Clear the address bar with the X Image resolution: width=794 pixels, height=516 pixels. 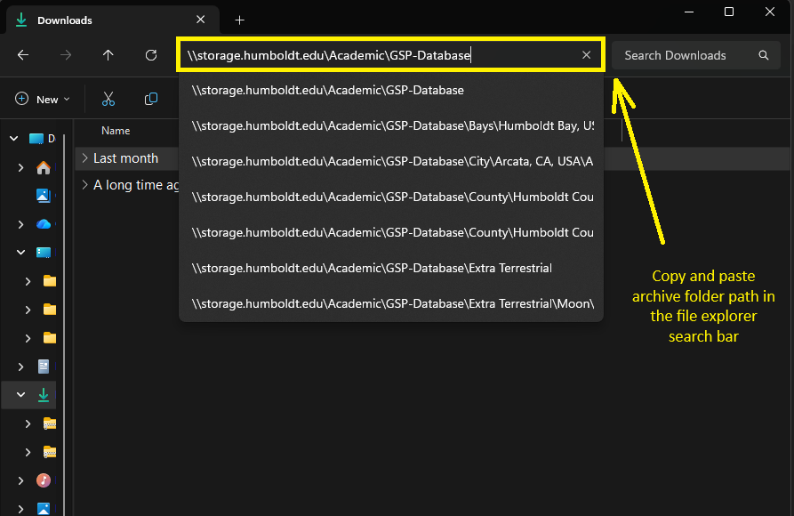pyautogui.click(x=586, y=54)
